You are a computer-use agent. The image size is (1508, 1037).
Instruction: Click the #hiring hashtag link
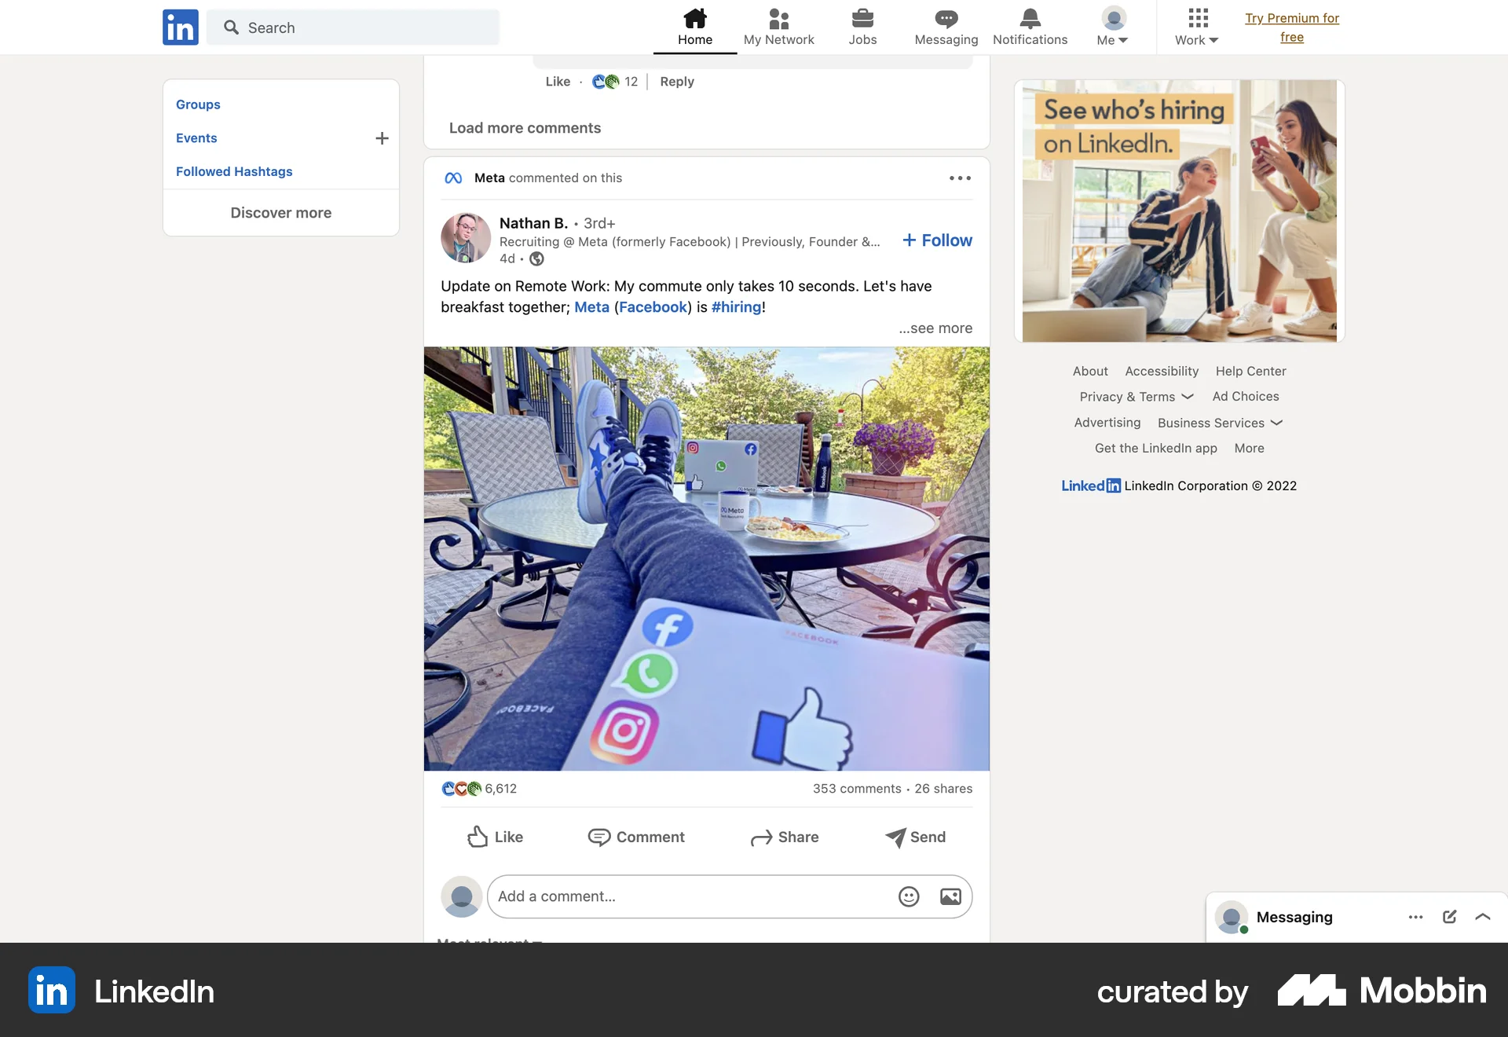736,306
